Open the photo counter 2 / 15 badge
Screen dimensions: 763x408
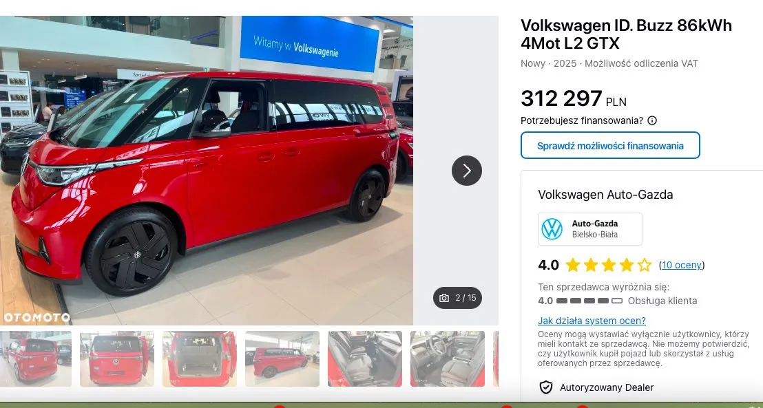[457, 298]
